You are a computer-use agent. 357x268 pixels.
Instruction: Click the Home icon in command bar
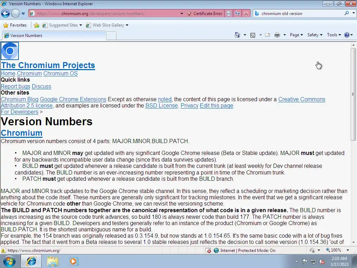[x=237, y=35]
